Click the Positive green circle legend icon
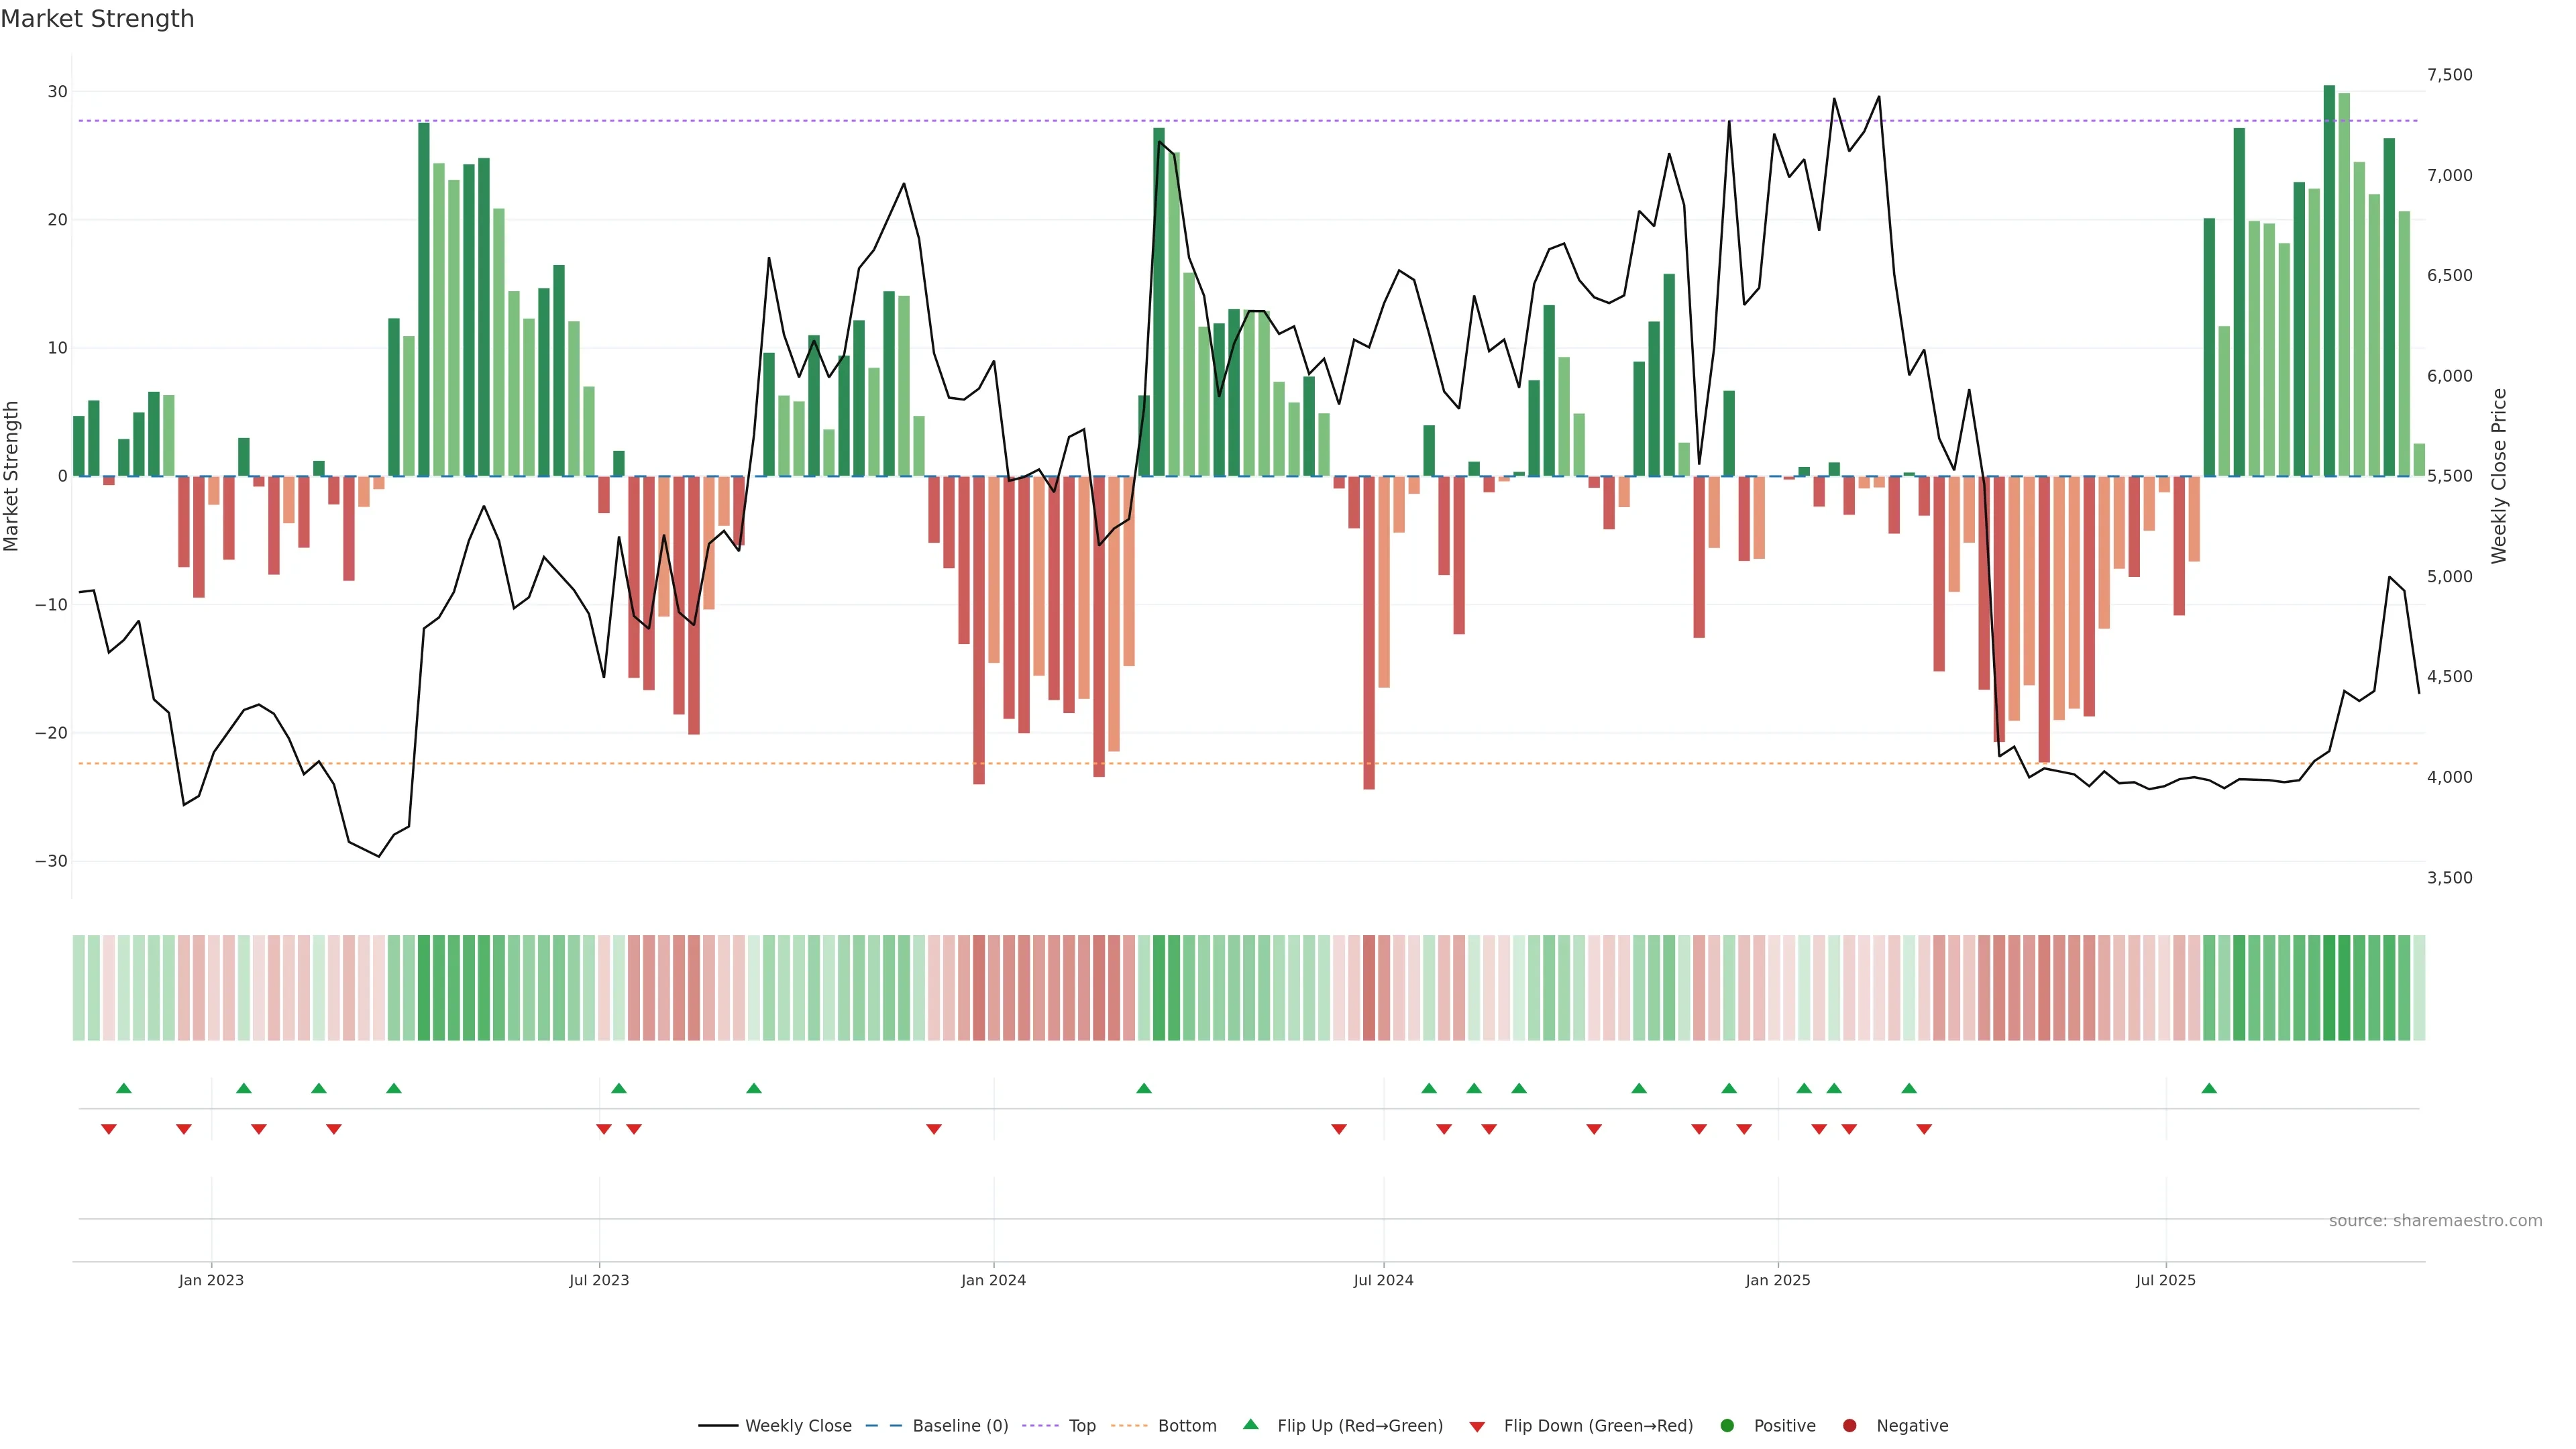The image size is (2576, 1449). tap(1727, 1426)
